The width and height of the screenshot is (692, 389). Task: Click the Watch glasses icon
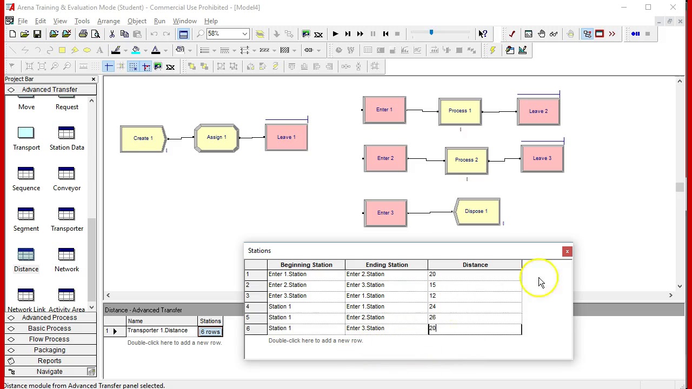click(554, 34)
